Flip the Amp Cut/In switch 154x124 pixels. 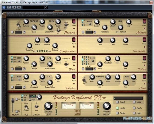tap(84, 81)
